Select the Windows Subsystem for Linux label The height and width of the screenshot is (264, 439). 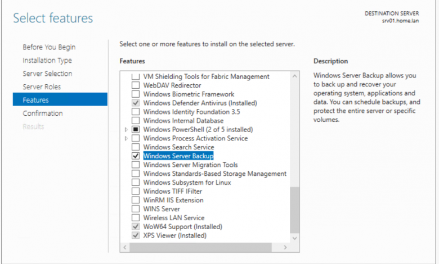click(x=187, y=183)
